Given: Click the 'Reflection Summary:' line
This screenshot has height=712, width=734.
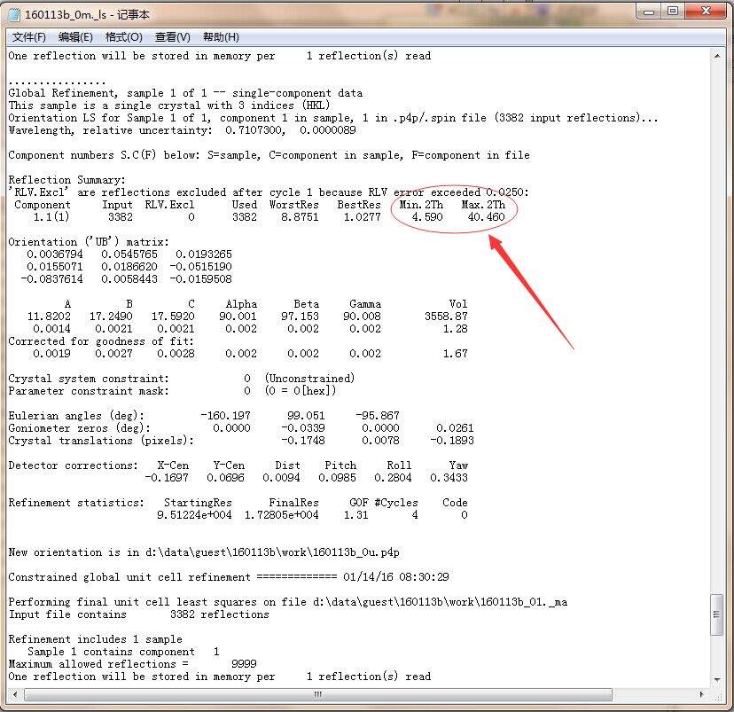Looking at the screenshot, I should [67, 180].
